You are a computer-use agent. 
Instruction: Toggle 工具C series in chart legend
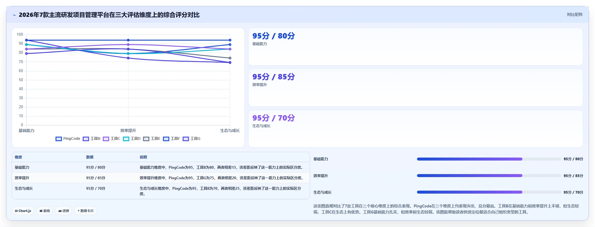[x=111, y=139]
